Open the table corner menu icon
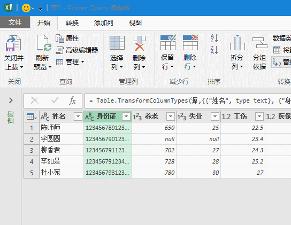This screenshot has width=291, height=225. 32,117
